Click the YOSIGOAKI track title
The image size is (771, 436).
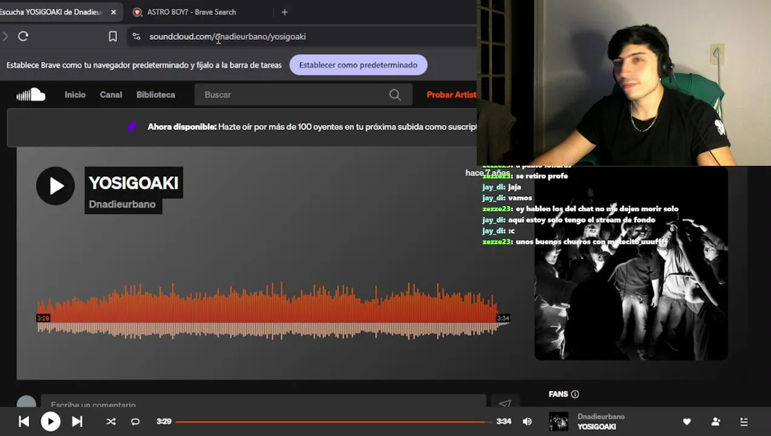[x=133, y=183]
